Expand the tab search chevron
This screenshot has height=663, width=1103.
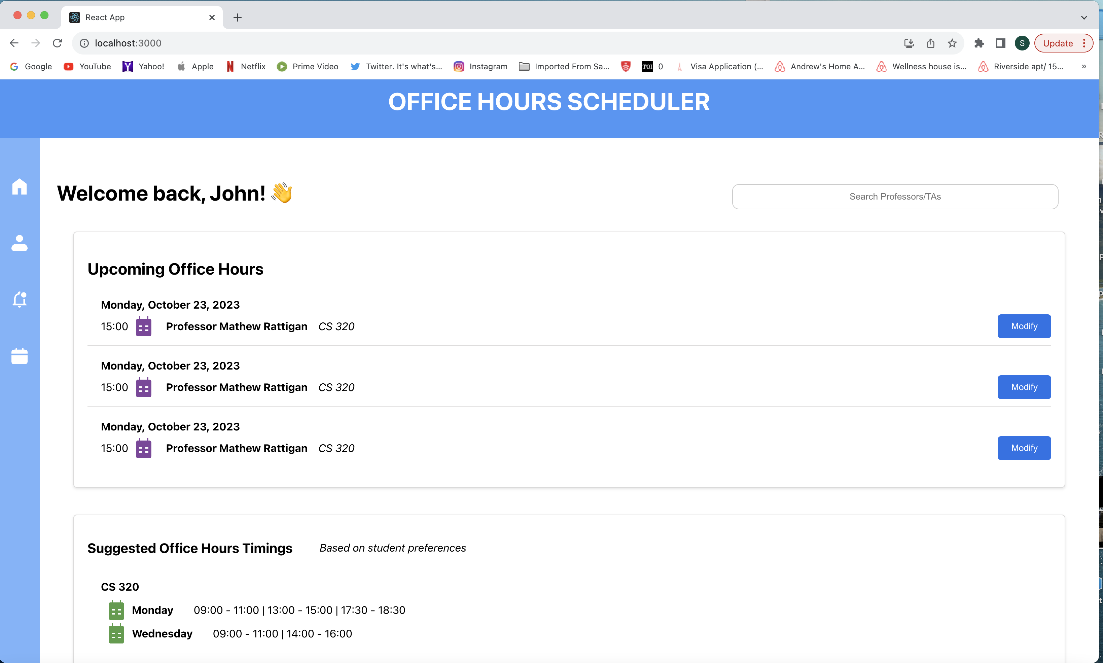(x=1084, y=18)
